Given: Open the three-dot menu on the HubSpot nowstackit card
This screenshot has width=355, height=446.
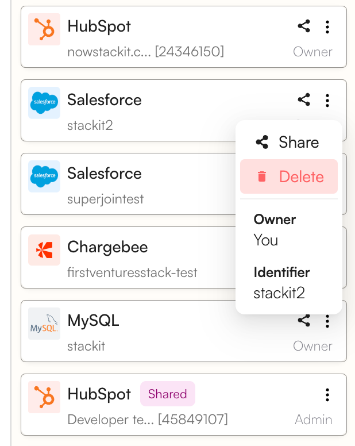Looking at the screenshot, I should point(327,27).
